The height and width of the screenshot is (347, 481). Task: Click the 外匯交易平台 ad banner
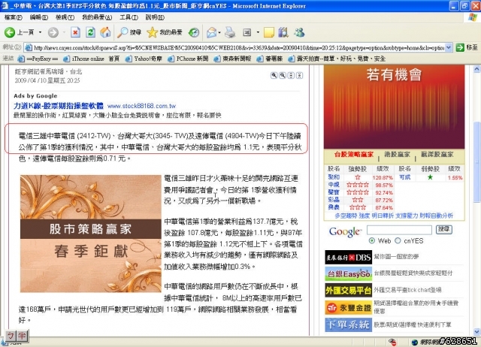(348, 290)
